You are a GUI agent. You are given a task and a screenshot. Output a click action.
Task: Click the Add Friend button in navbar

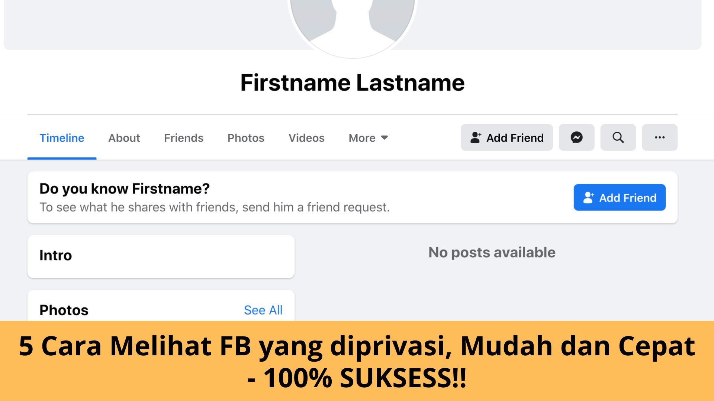pyautogui.click(x=507, y=137)
